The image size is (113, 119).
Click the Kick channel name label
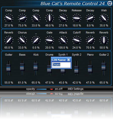[x=36, y=55]
